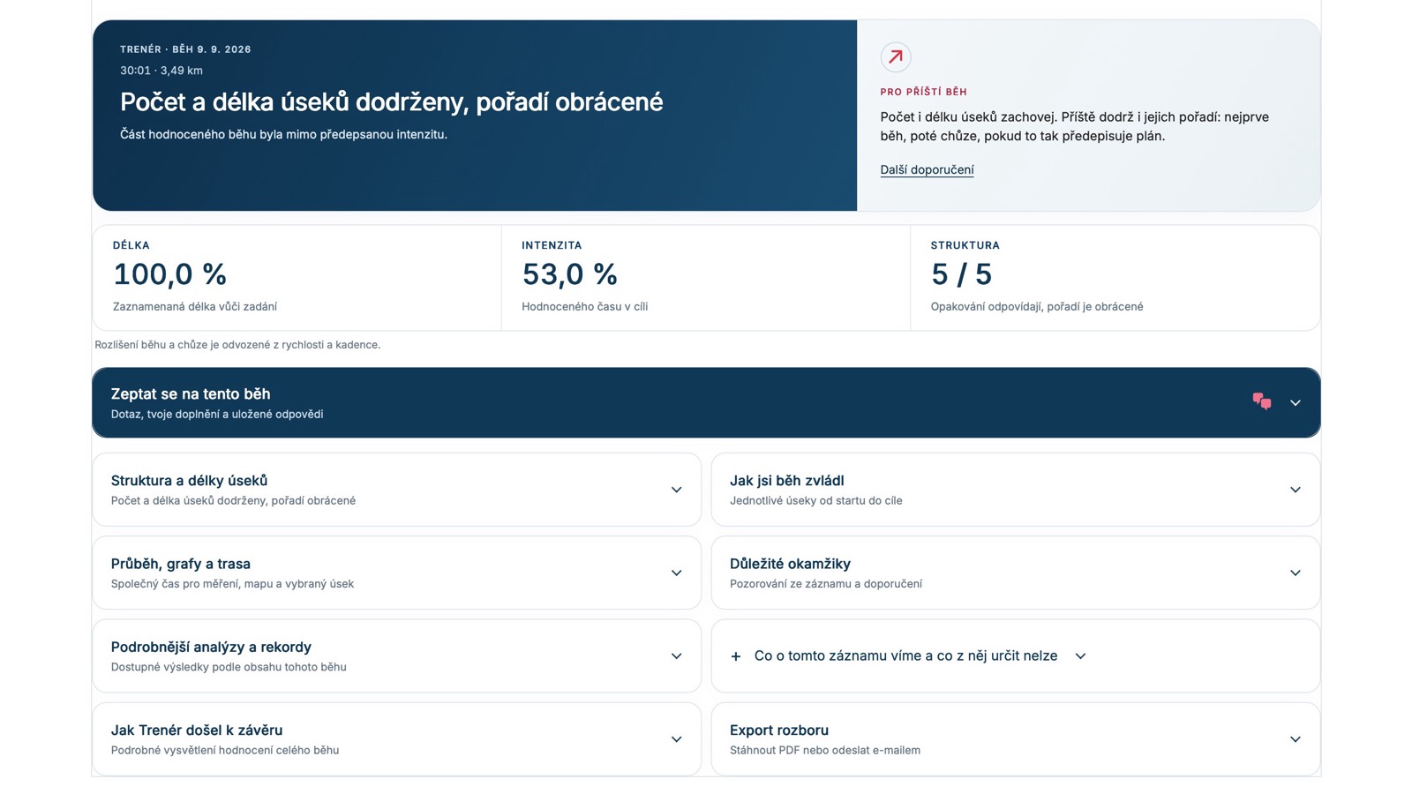Open Jak jsi běh zvládl section title
This screenshot has height=794, width=1412.
(786, 481)
